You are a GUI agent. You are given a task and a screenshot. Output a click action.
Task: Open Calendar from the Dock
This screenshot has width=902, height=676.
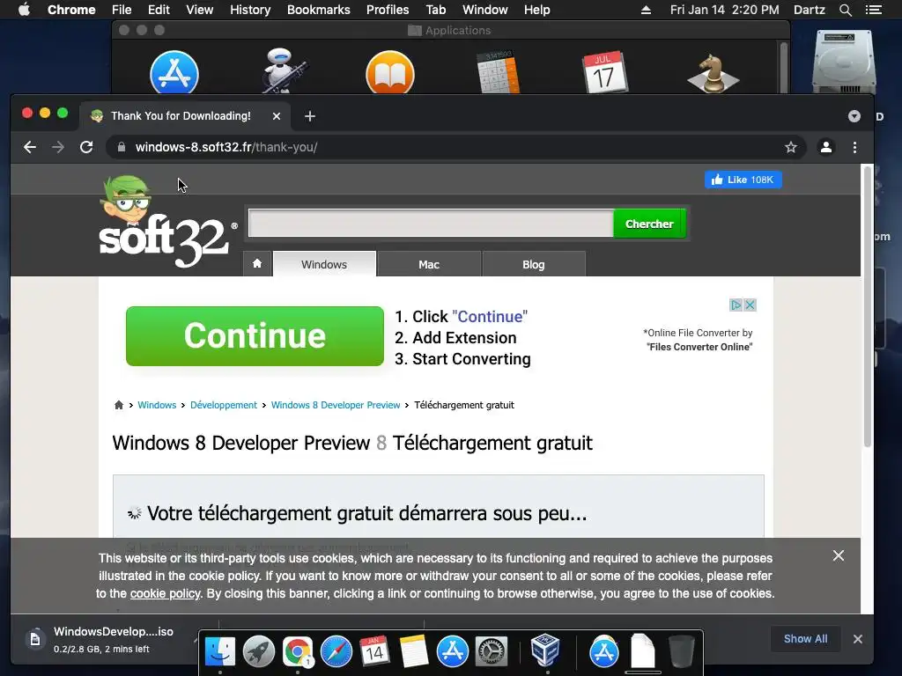click(x=375, y=652)
